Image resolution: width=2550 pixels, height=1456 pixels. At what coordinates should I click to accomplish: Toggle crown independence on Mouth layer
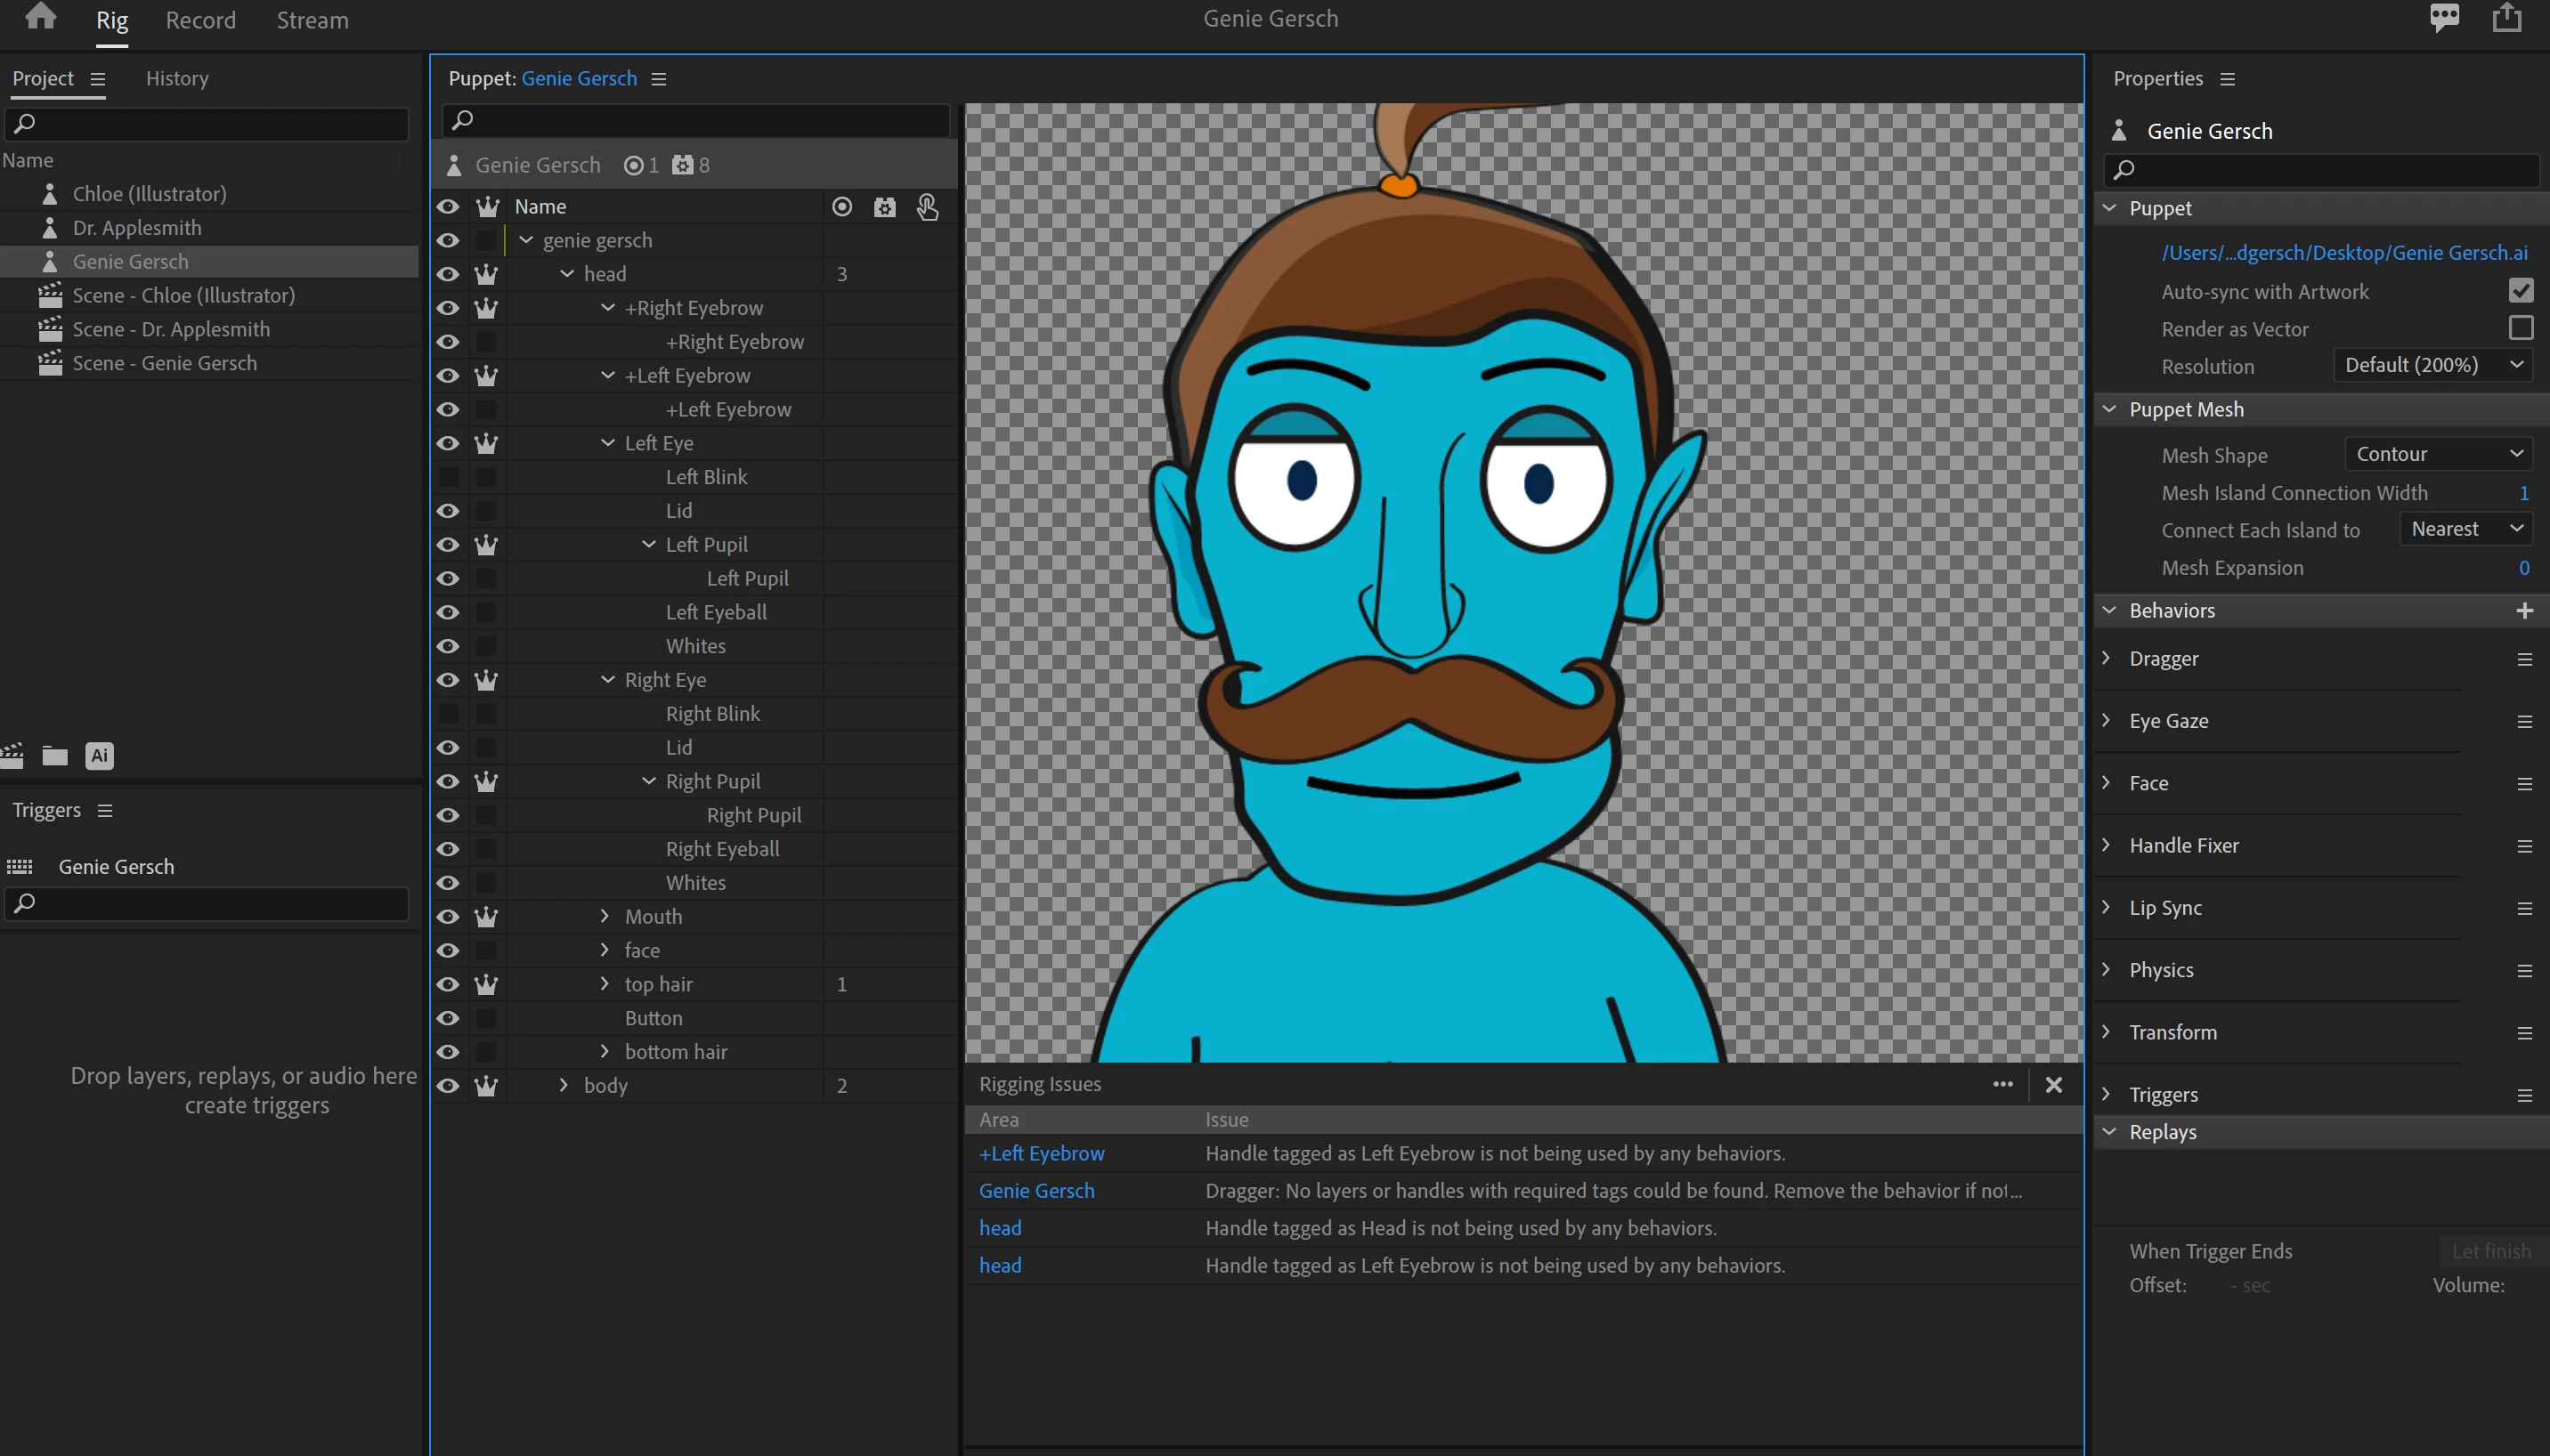[486, 916]
